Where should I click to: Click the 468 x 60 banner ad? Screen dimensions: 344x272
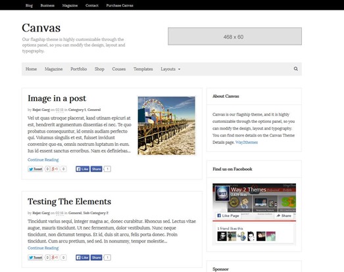click(x=235, y=36)
